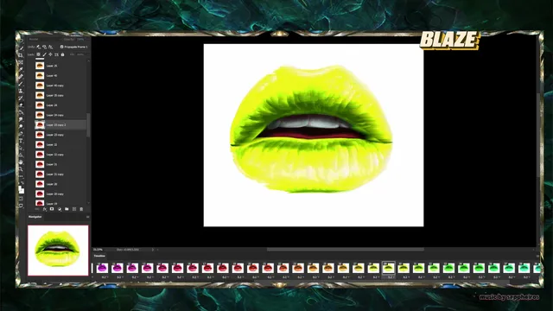
Task: Toggle Lock image pixels brush icon
Action: [44, 54]
